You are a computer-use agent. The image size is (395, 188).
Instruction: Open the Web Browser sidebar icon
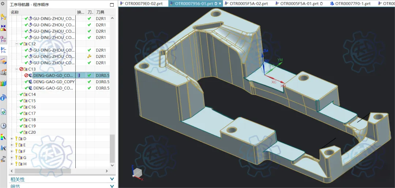(x=3, y=111)
